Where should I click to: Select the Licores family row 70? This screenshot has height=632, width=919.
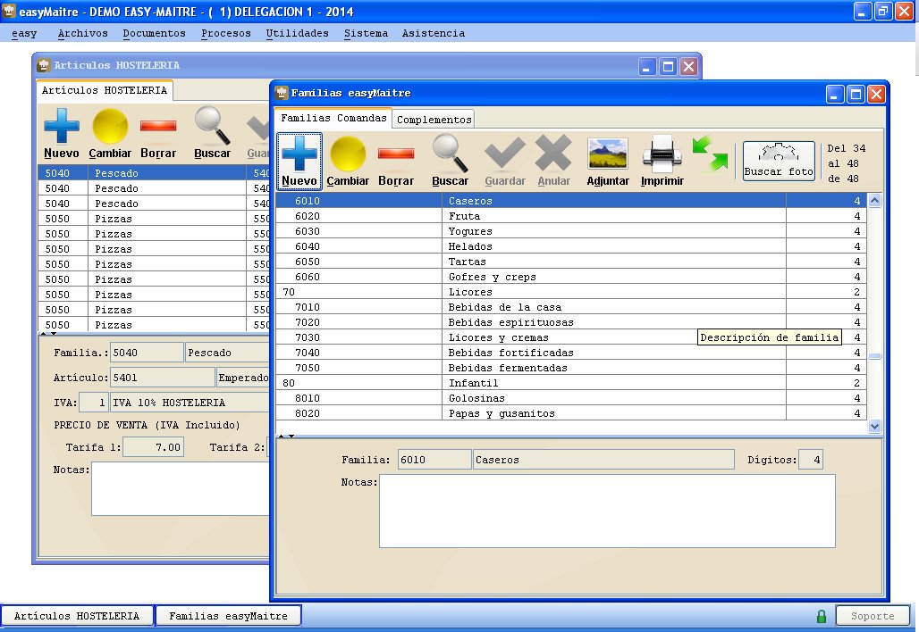[x=571, y=292]
